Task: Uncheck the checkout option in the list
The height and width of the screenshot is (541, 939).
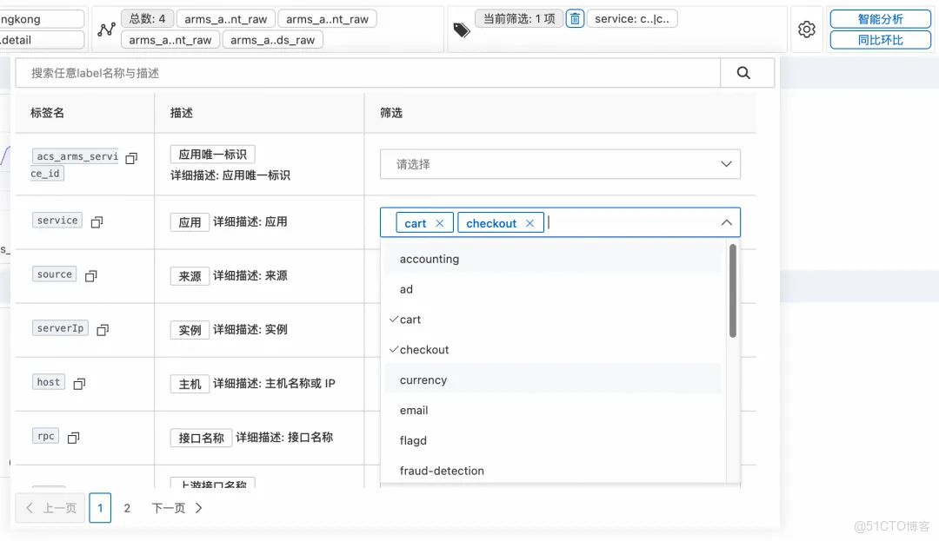Action: 424,349
